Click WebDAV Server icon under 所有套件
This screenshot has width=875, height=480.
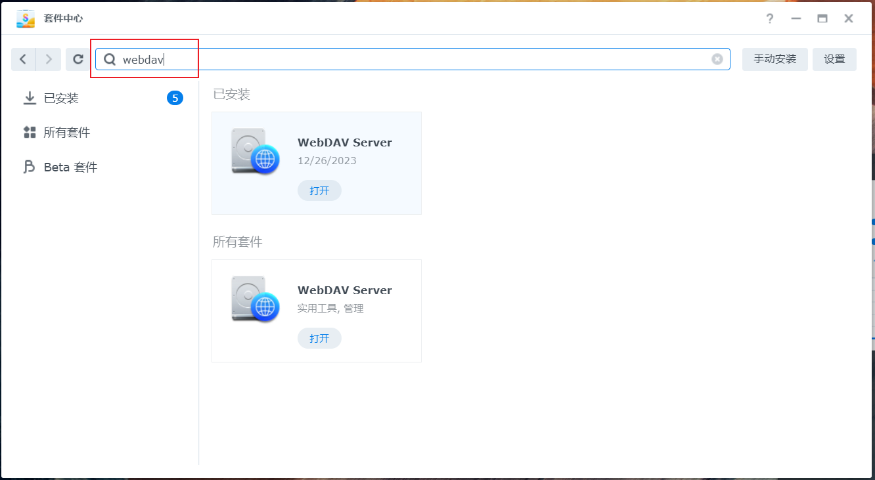coord(256,299)
